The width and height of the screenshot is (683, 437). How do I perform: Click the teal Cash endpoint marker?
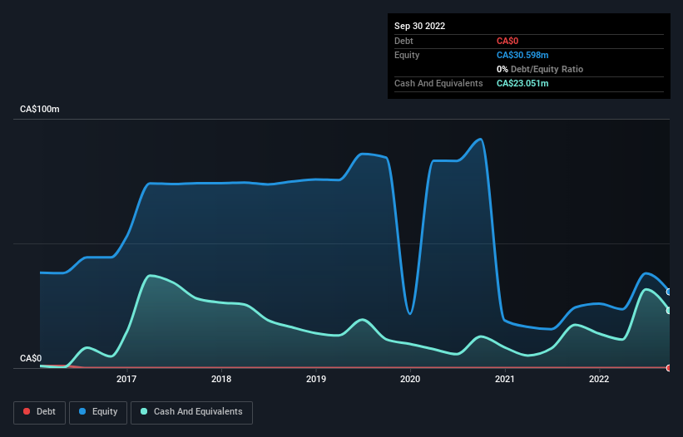tap(669, 311)
